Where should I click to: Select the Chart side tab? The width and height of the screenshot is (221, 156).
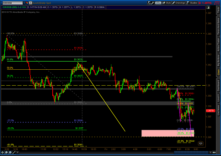point(218,72)
